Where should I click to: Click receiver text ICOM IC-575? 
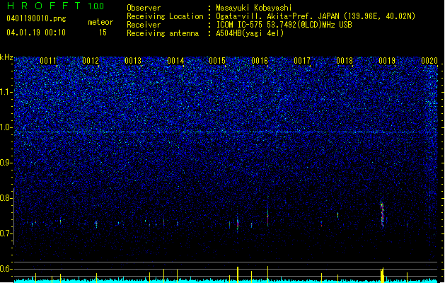coord(239,25)
